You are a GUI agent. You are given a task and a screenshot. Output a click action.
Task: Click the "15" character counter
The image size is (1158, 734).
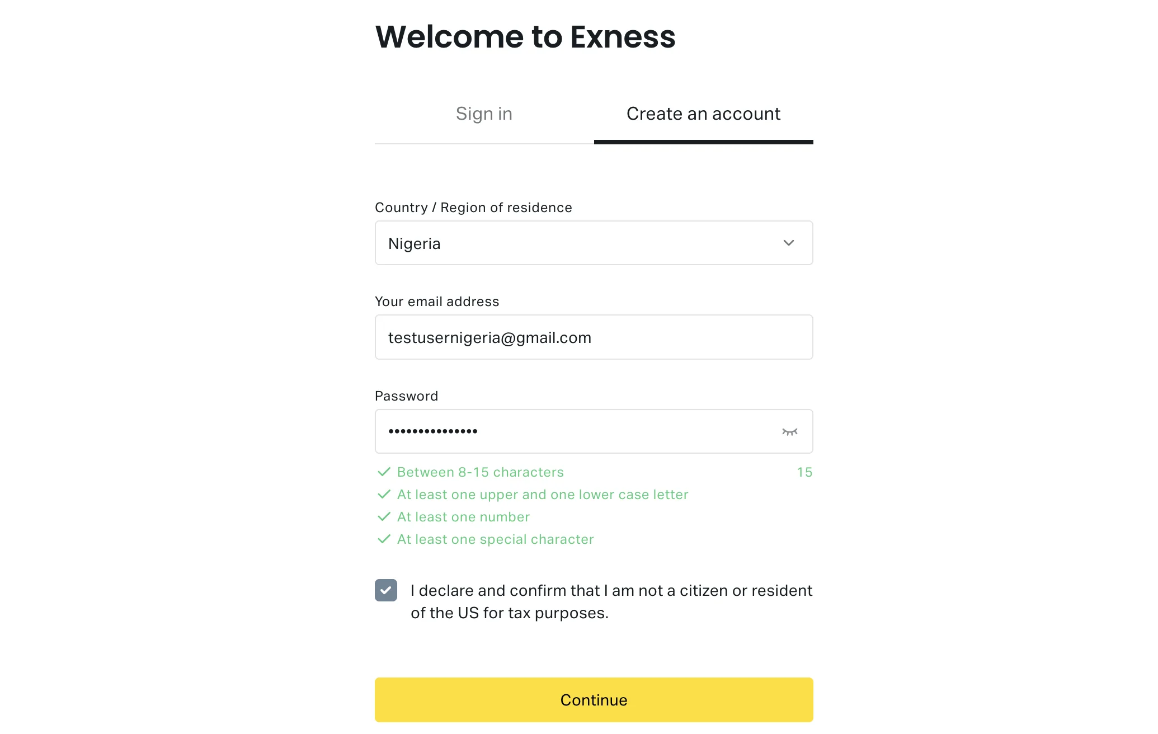point(804,472)
